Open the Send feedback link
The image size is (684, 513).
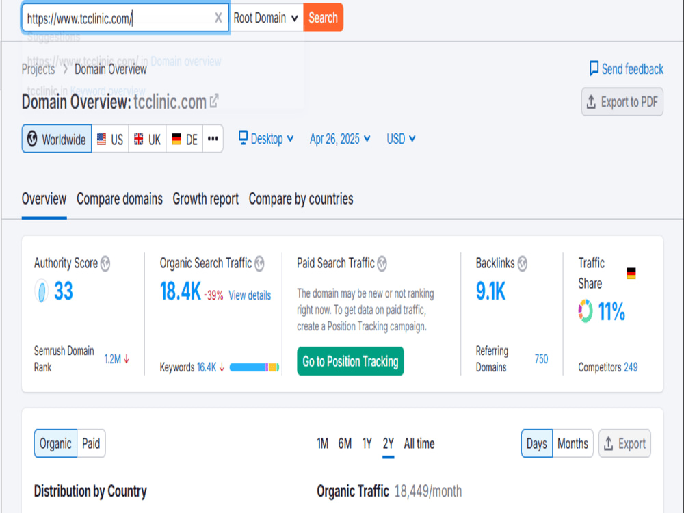pyautogui.click(x=627, y=69)
